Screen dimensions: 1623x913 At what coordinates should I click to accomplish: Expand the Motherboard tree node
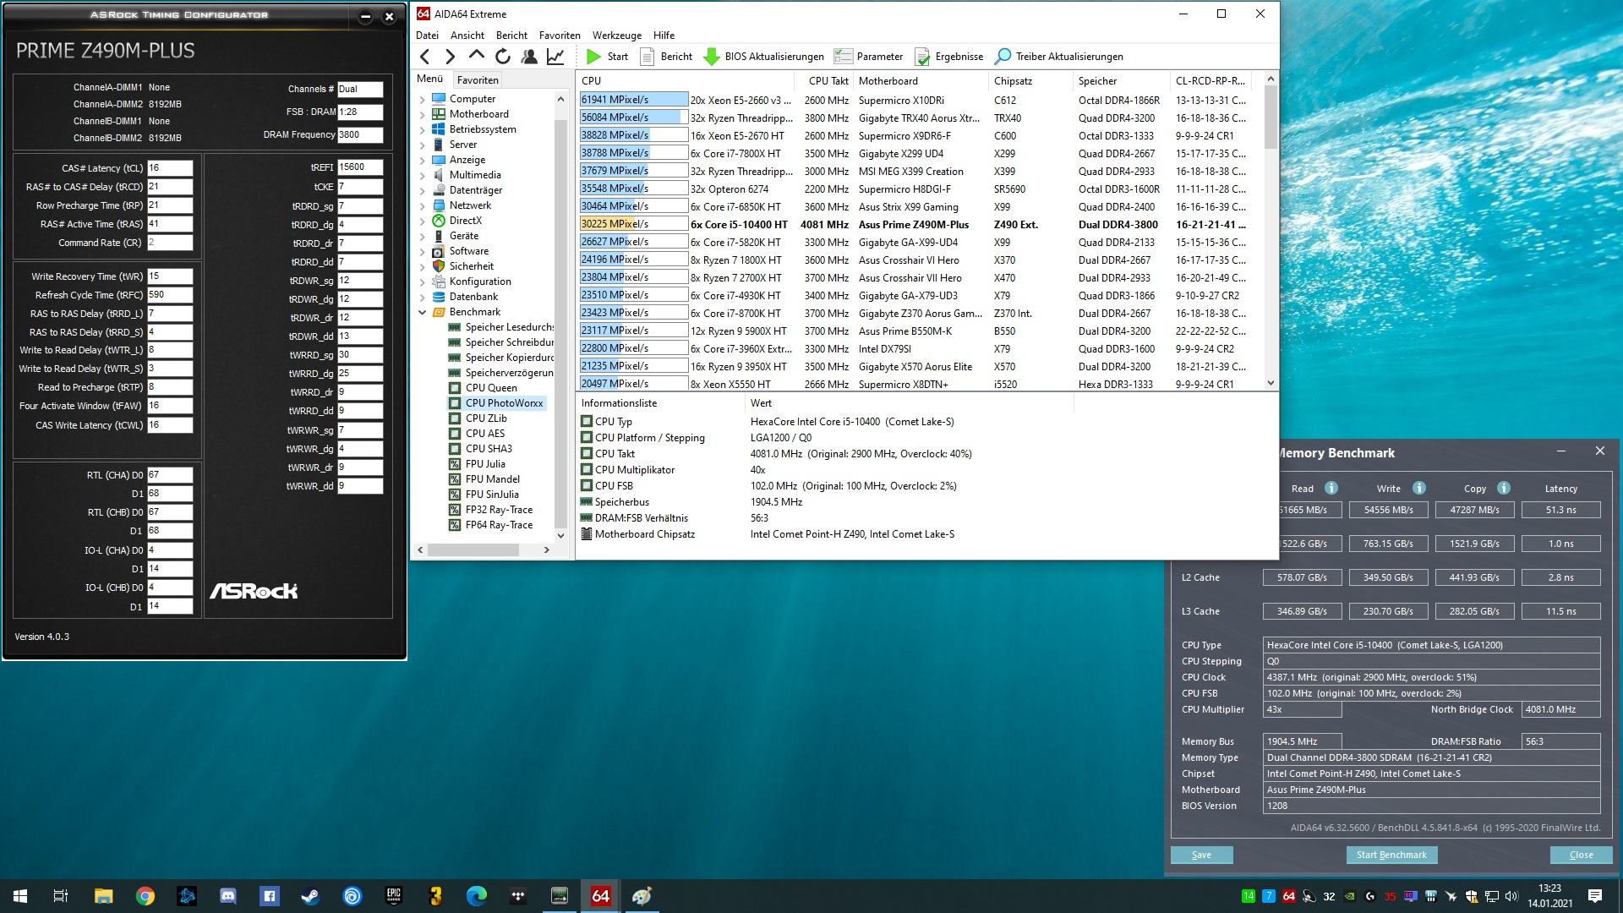pos(423,114)
